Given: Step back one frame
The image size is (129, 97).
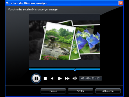Looking at the screenshot, I should pos(53,78).
